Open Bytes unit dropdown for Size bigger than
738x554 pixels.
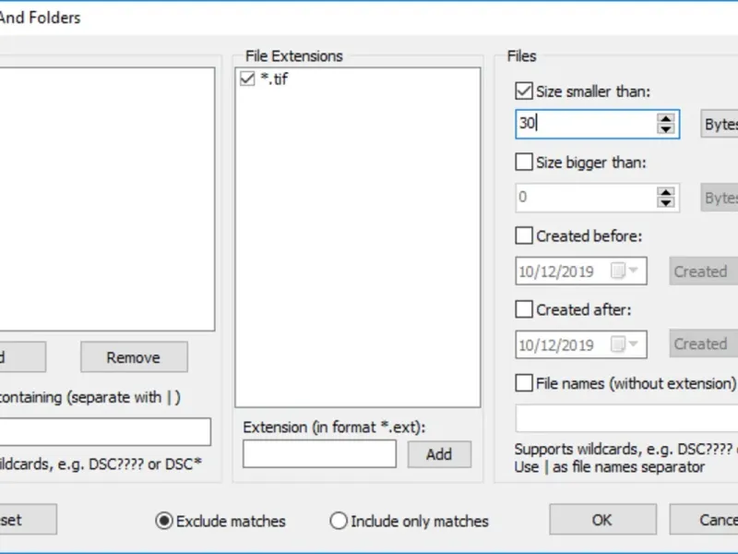720,198
